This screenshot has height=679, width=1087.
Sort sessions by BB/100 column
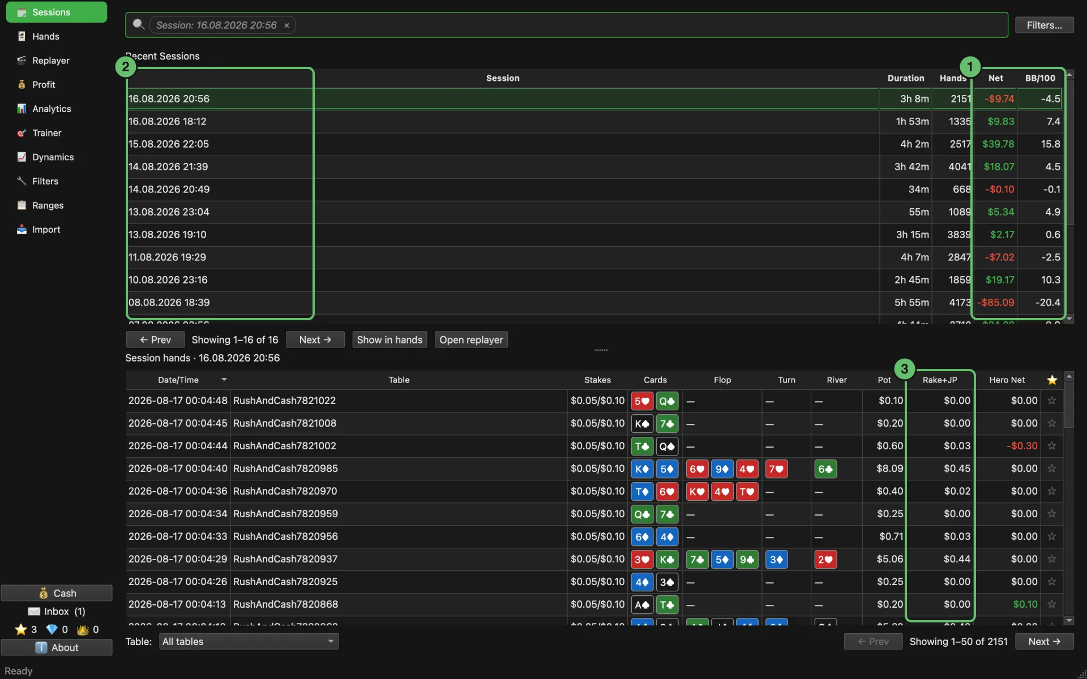click(x=1040, y=78)
